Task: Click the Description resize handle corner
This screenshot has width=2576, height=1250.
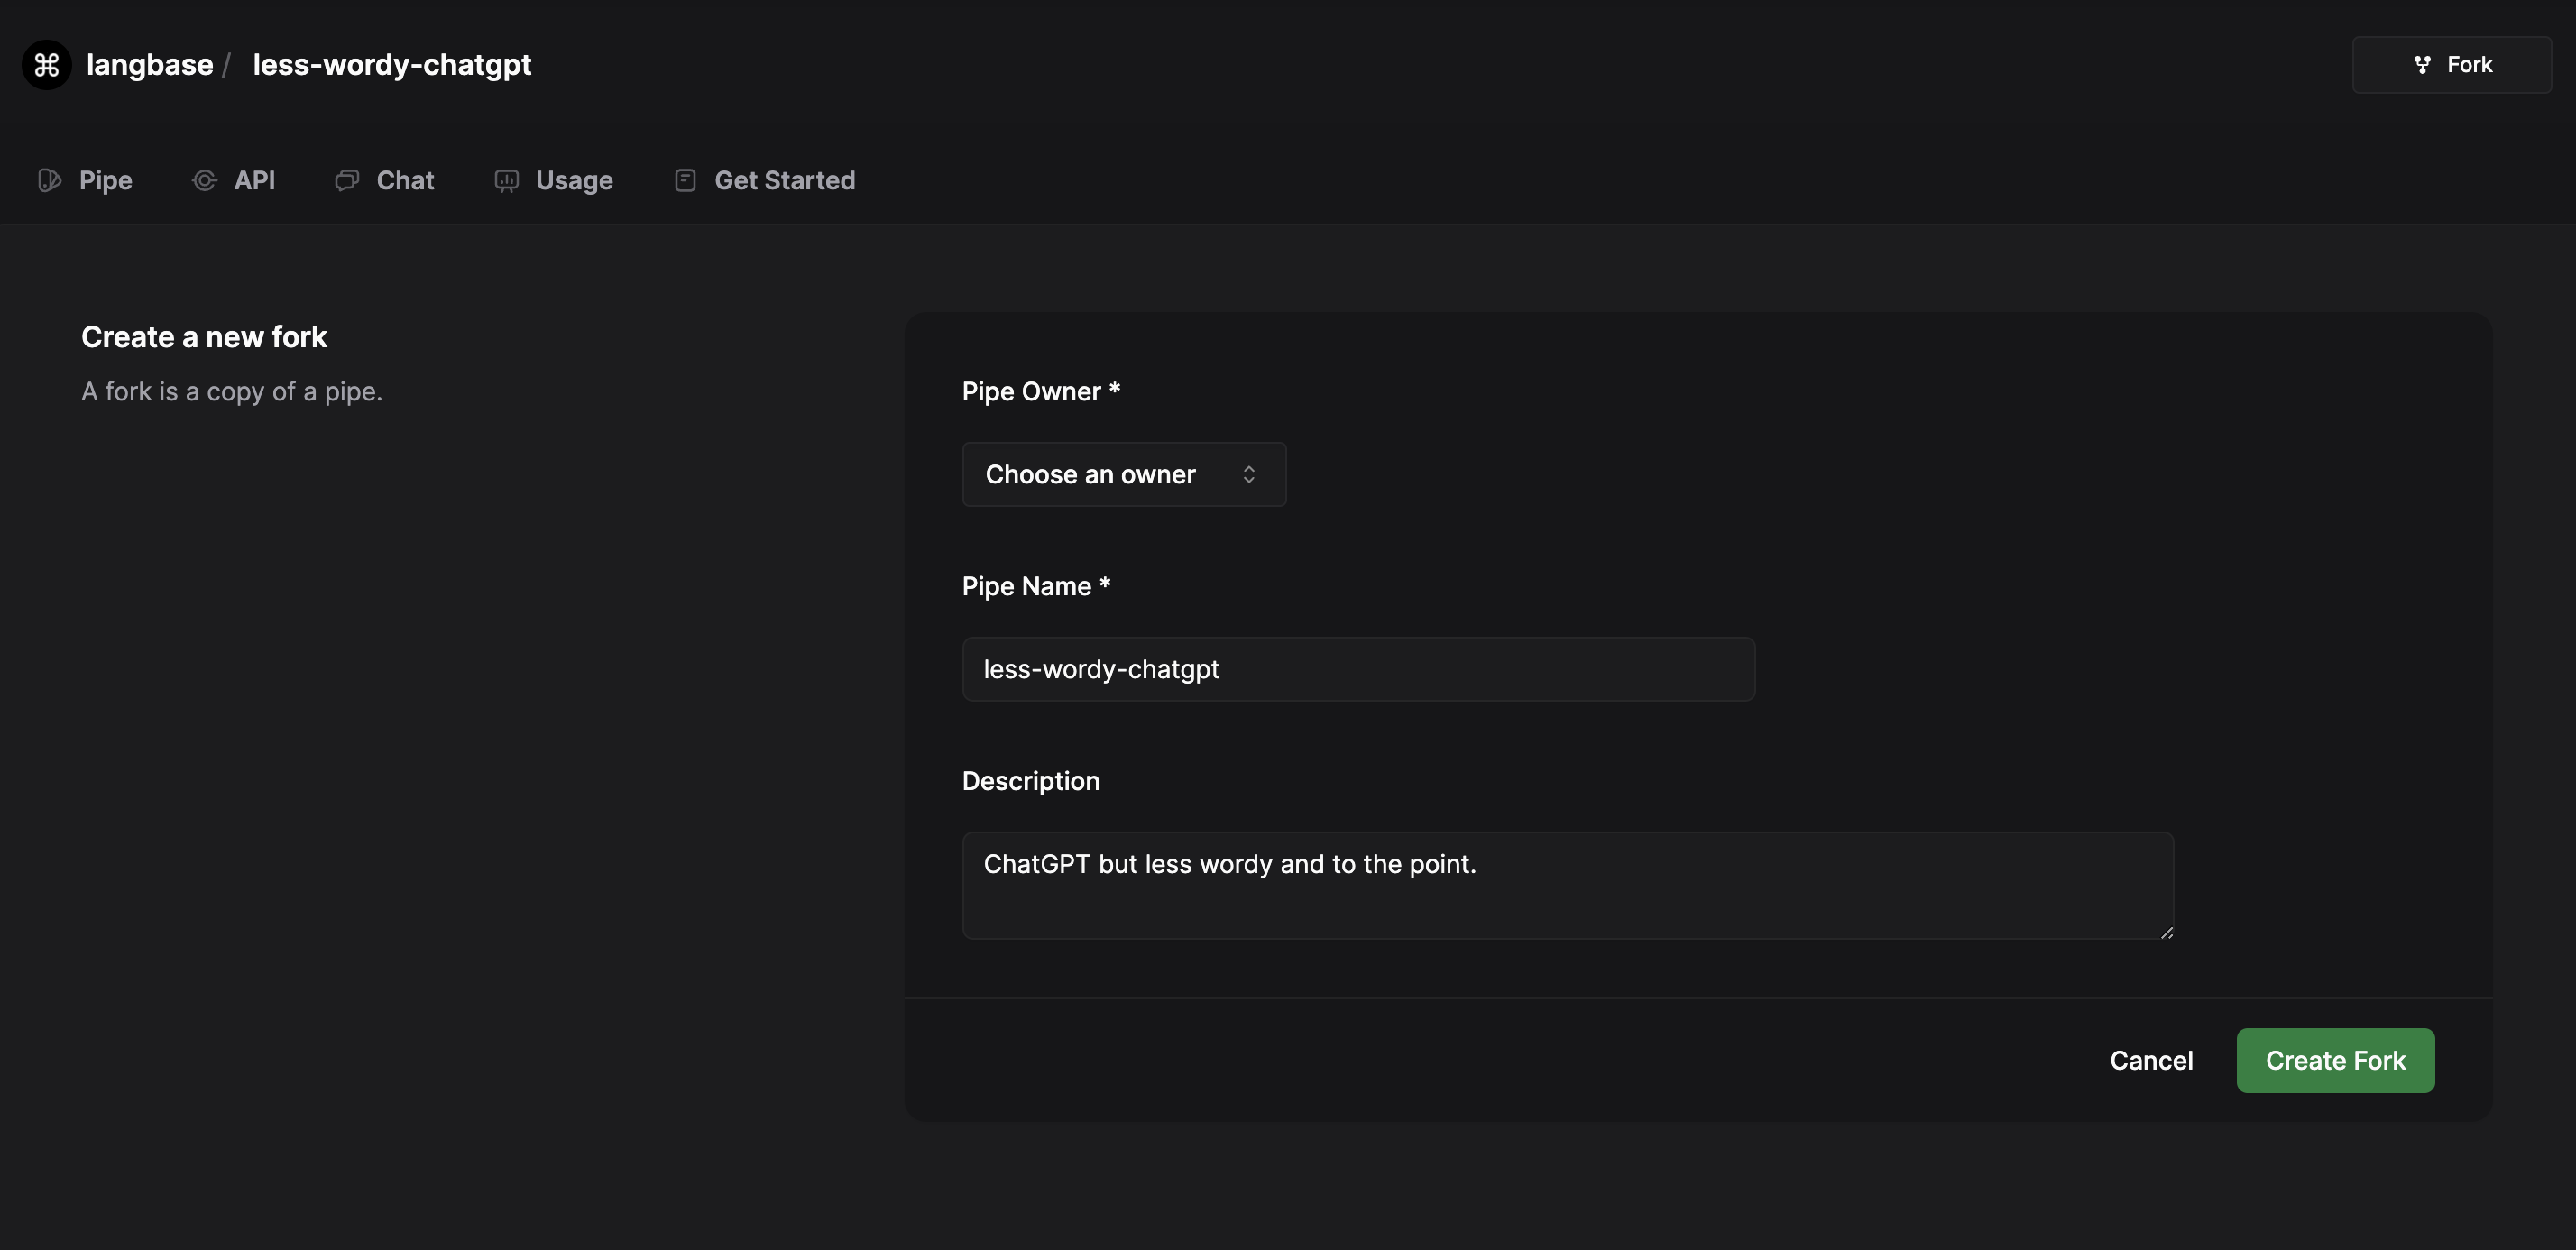Action: coord(2166,932)
